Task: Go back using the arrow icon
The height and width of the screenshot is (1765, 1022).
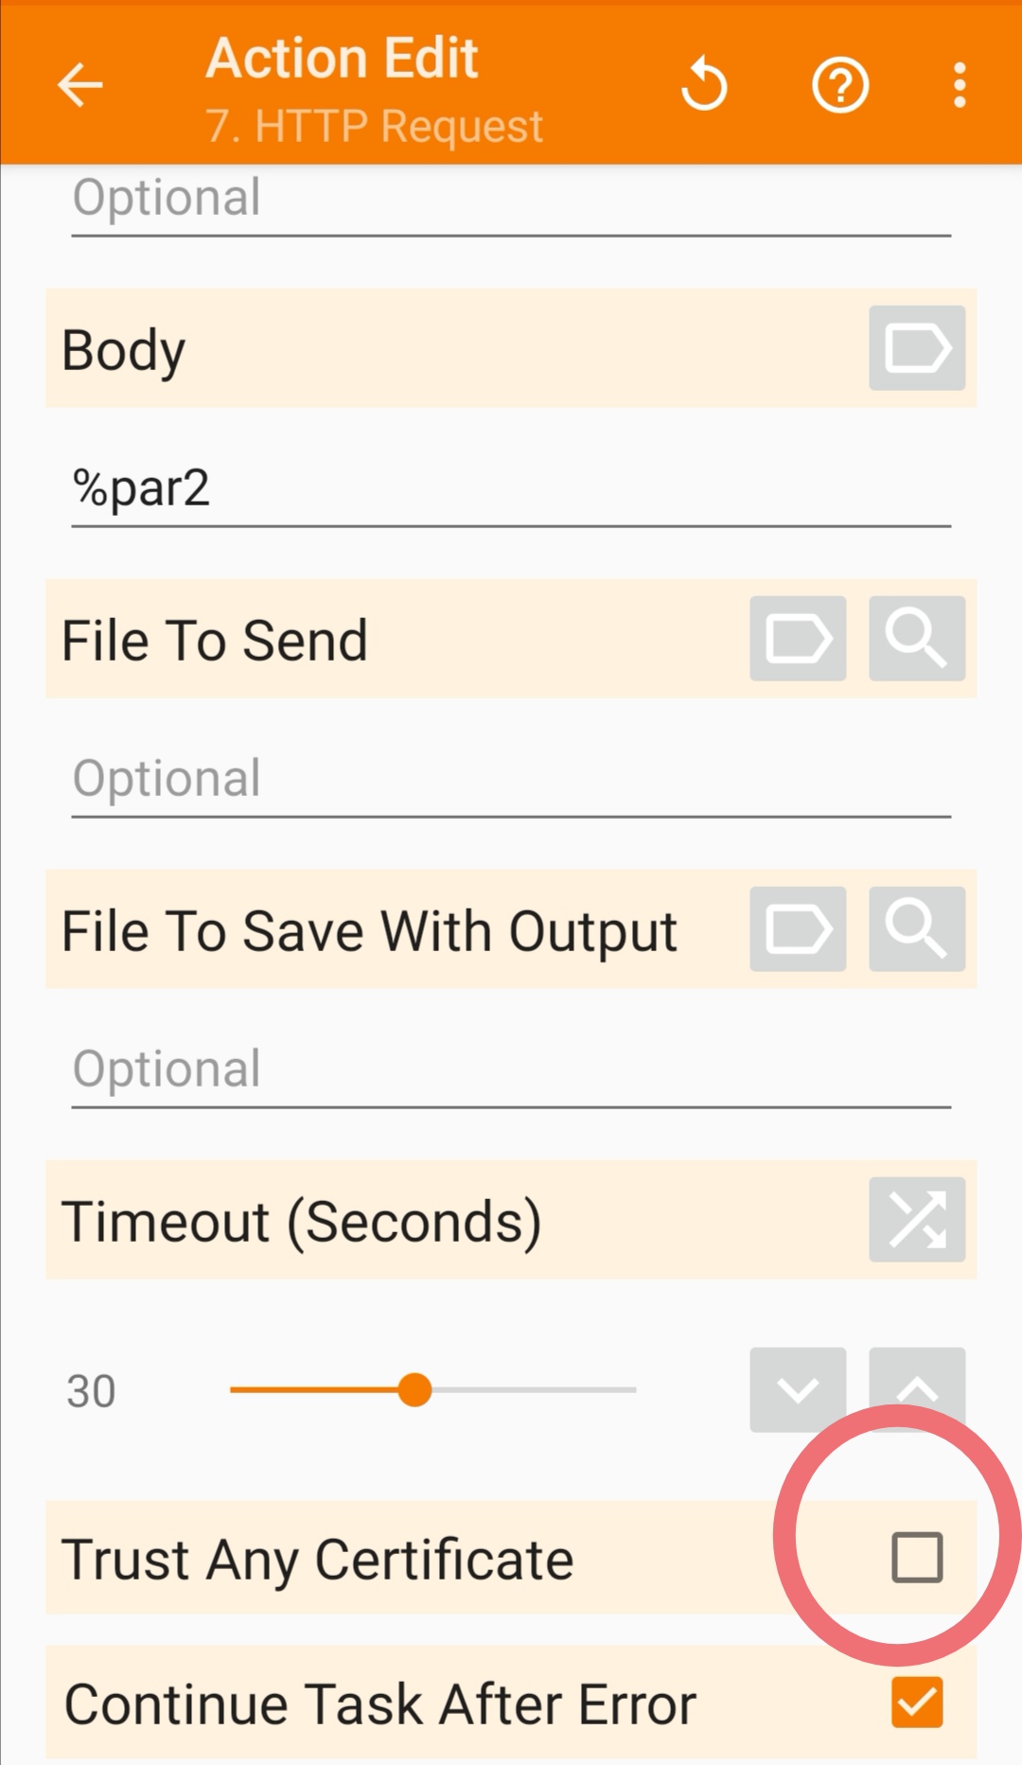Action: [x=79, y=85]
